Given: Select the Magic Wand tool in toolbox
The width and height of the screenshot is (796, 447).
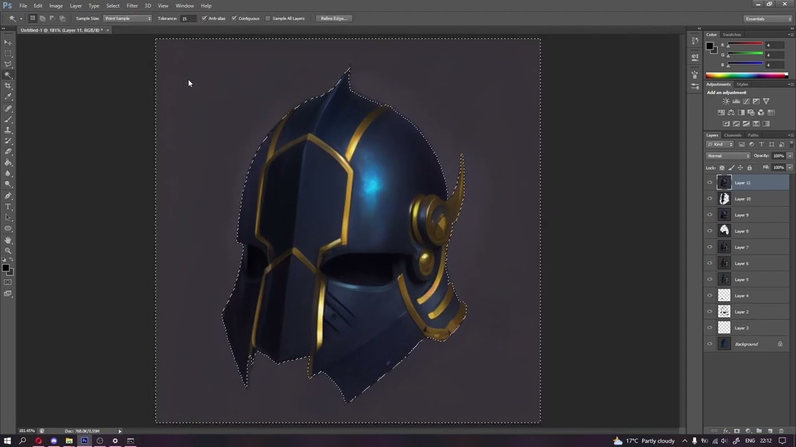Looking at the screenshot, I should [8, 75].
